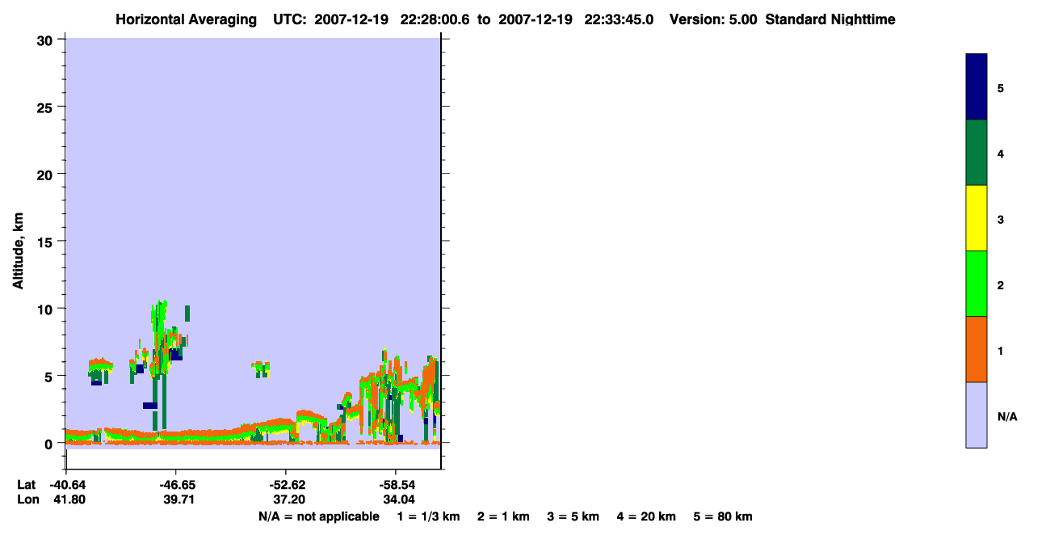Click the colorbar label 3
This screenshot has height=539, width=1050.
[x=1001, y=219]
